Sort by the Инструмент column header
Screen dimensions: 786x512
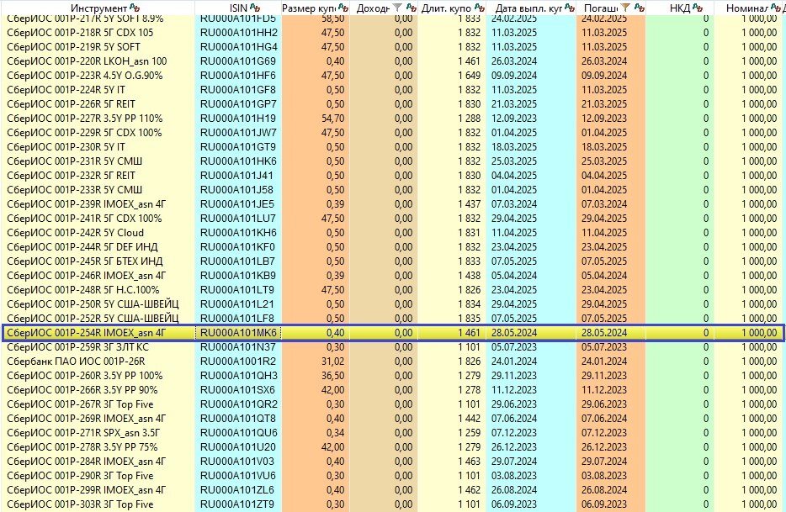(98, 8)
